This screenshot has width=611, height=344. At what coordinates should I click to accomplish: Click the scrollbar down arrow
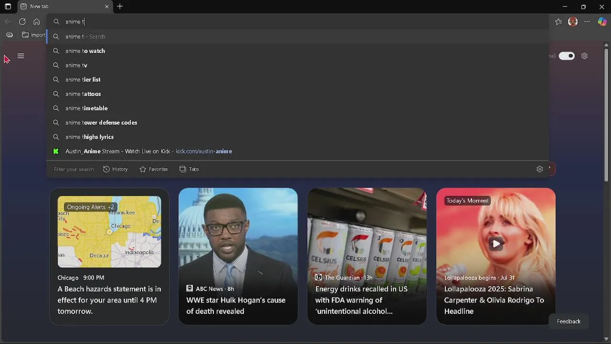click(607, 339)
